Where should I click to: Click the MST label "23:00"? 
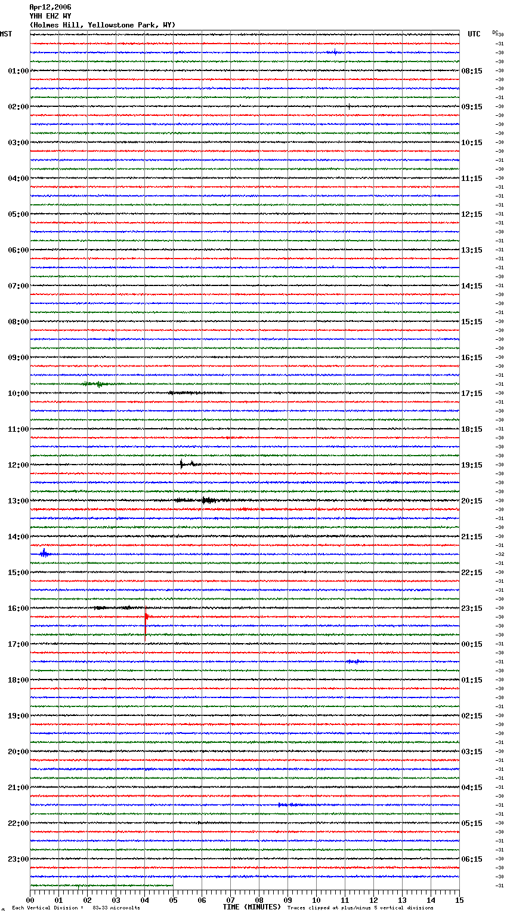pyautogui.click(x=18, y=859)
